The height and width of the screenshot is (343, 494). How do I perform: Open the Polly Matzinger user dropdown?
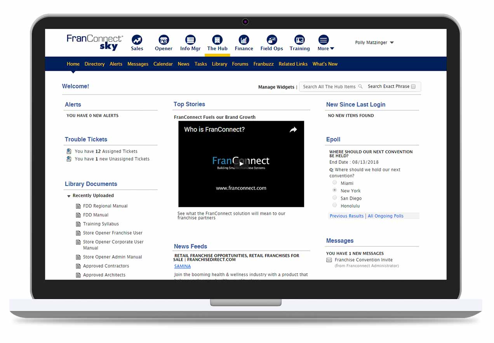pos(374,43)
